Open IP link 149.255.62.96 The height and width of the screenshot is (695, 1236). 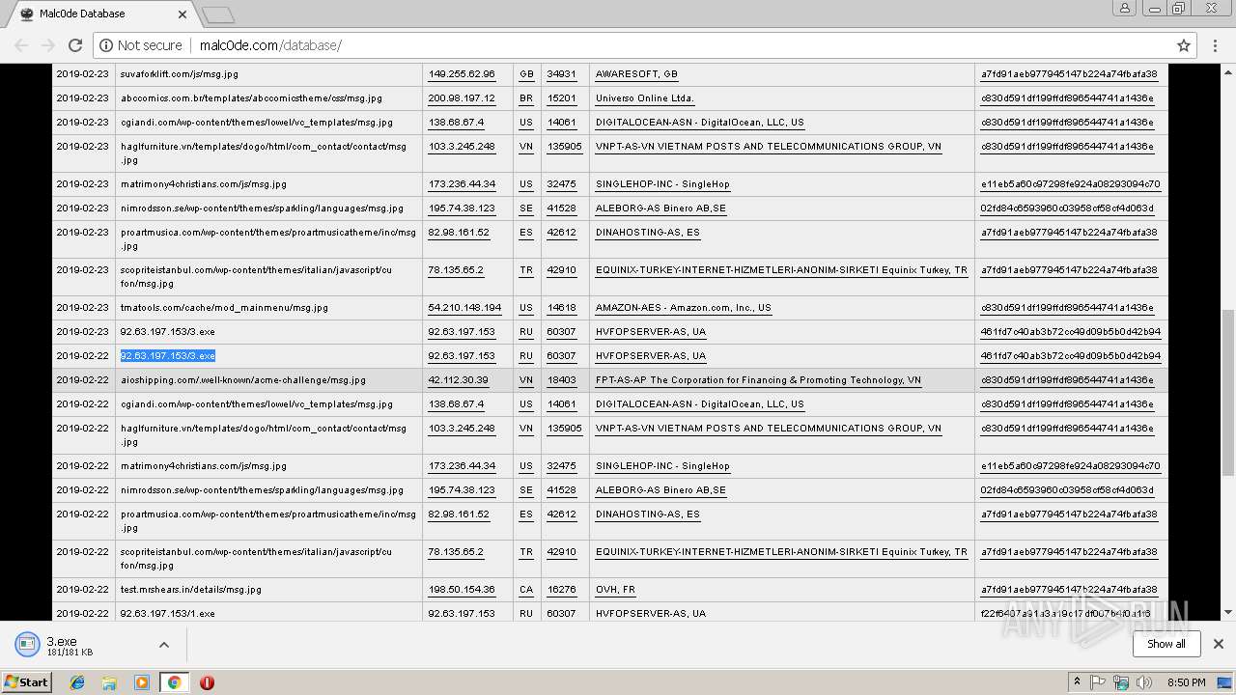point(462,74)
